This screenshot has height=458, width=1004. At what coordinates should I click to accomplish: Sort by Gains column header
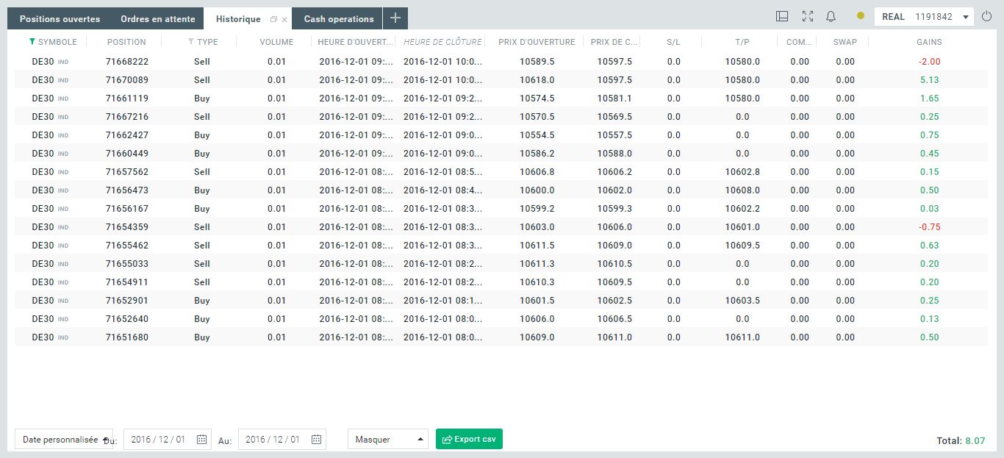point(929,42)
